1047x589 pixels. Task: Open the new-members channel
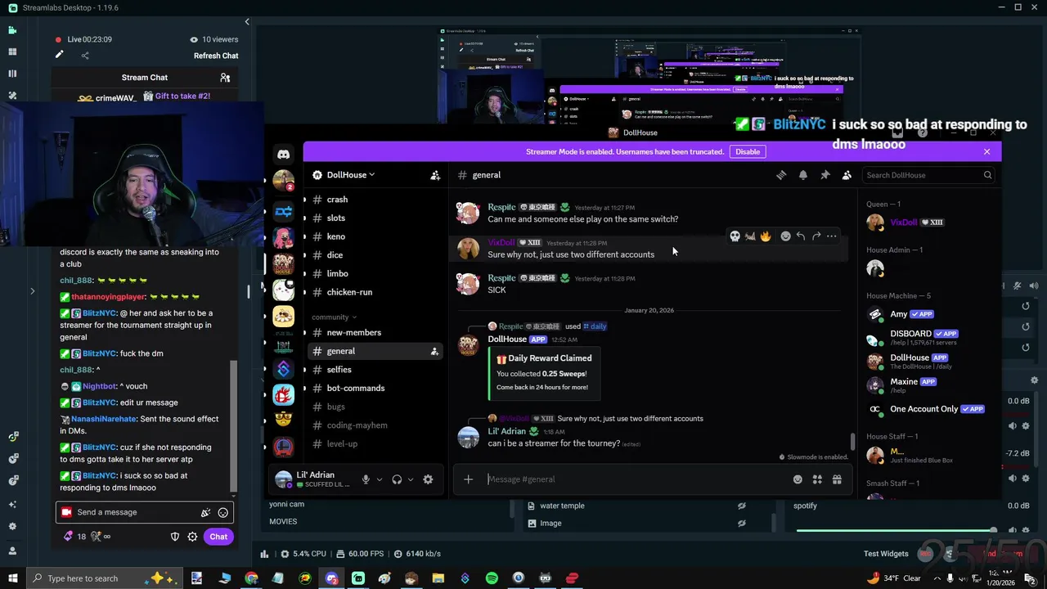click(376, 332)
